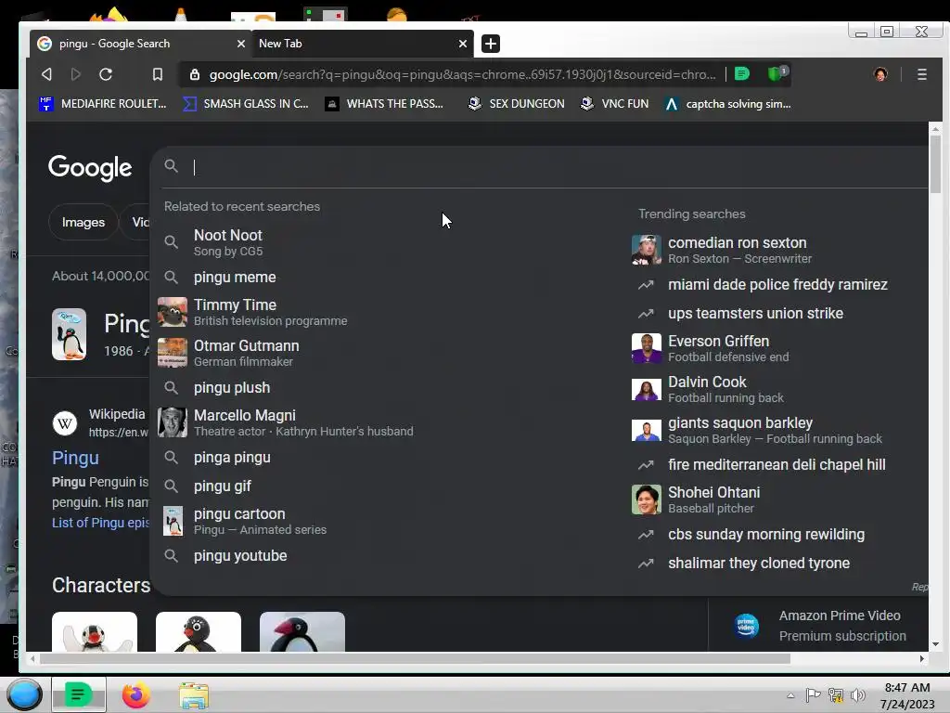Open site info via the padlock icon
This screenshot has width=950, height=713.
(x=195, y=74)
